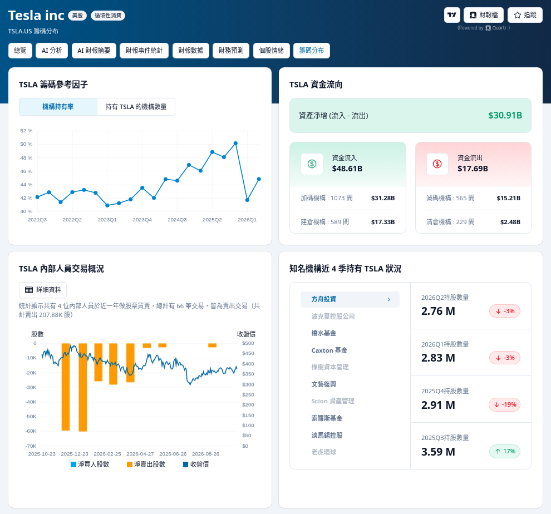This screenshot has height=514, width=551.
Task: Go to the 財報數據 tab
Action: pos(190,51)
